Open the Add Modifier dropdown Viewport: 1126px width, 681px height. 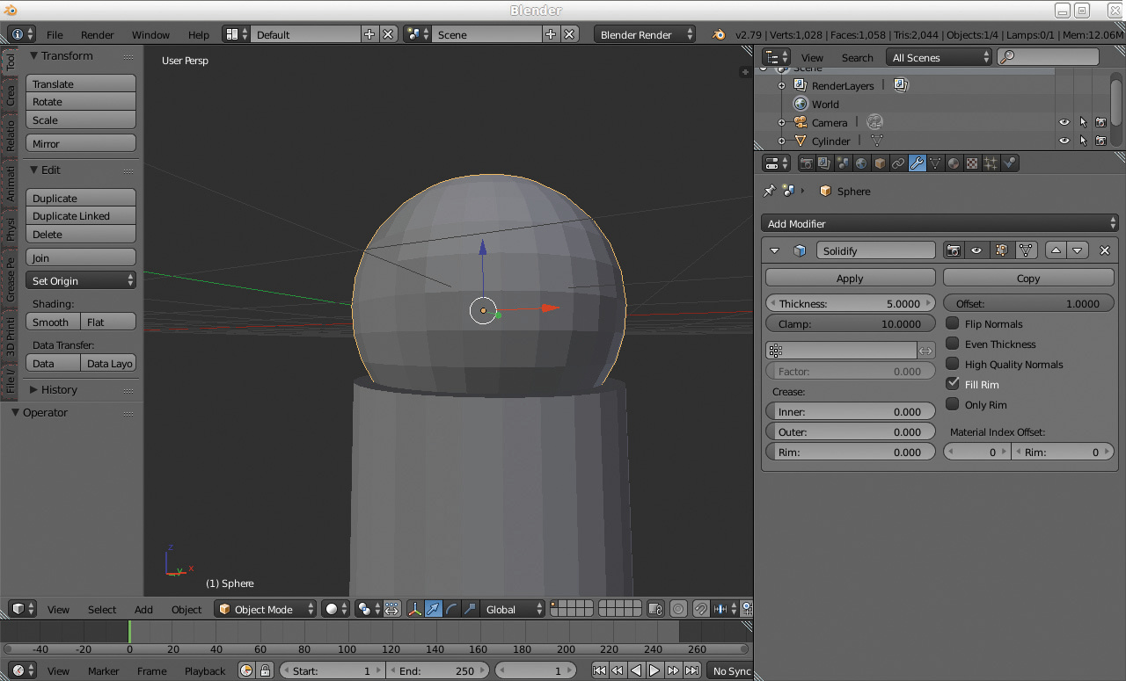[939, 224]
